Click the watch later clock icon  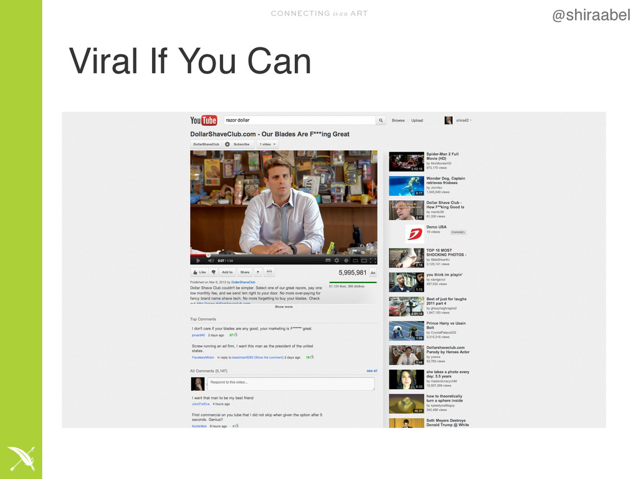[346, 261]
